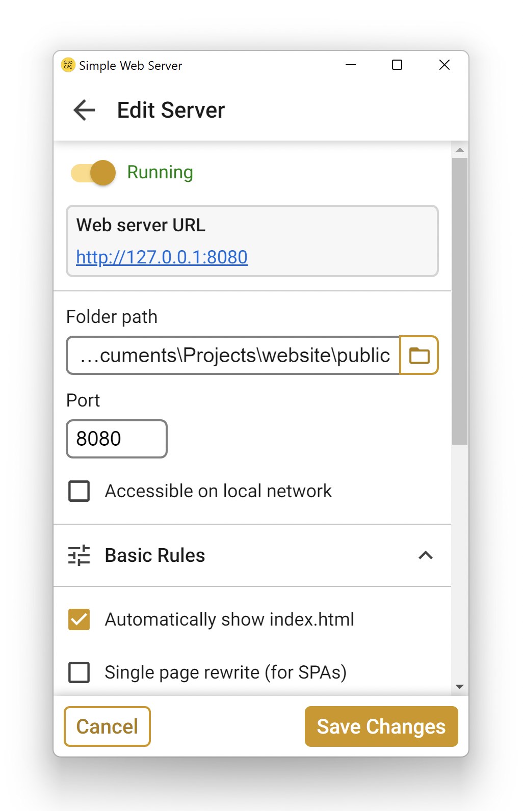Enable Accessible on local network checkbox
523x811 pixels.
[79, 491]
